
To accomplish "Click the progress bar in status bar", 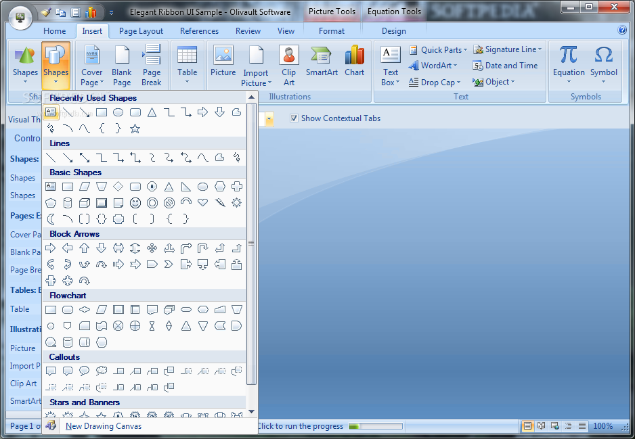I will pyautogui.click(x=376, y=426).
